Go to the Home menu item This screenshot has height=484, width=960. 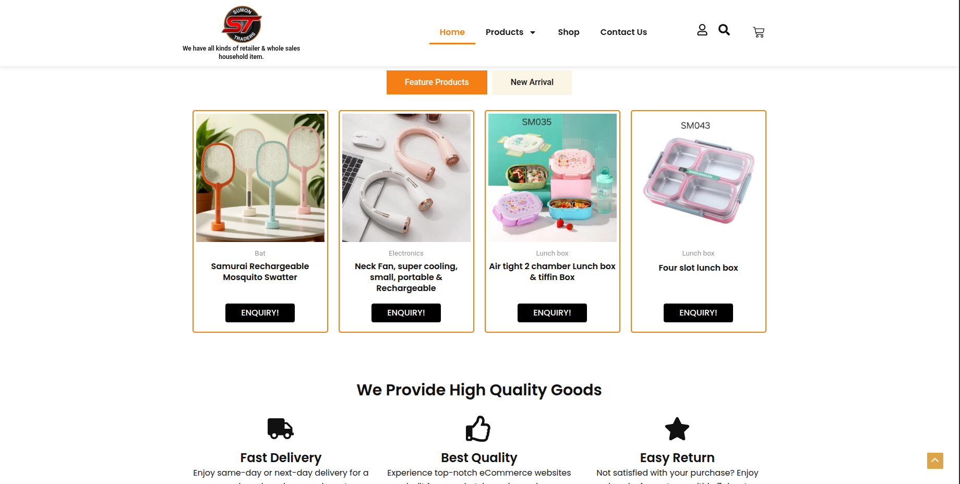tap(452, 32)
